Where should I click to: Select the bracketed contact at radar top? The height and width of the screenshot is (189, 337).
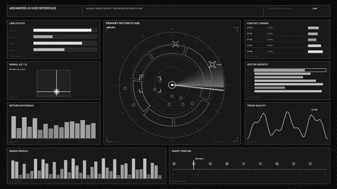pos(175,44)
